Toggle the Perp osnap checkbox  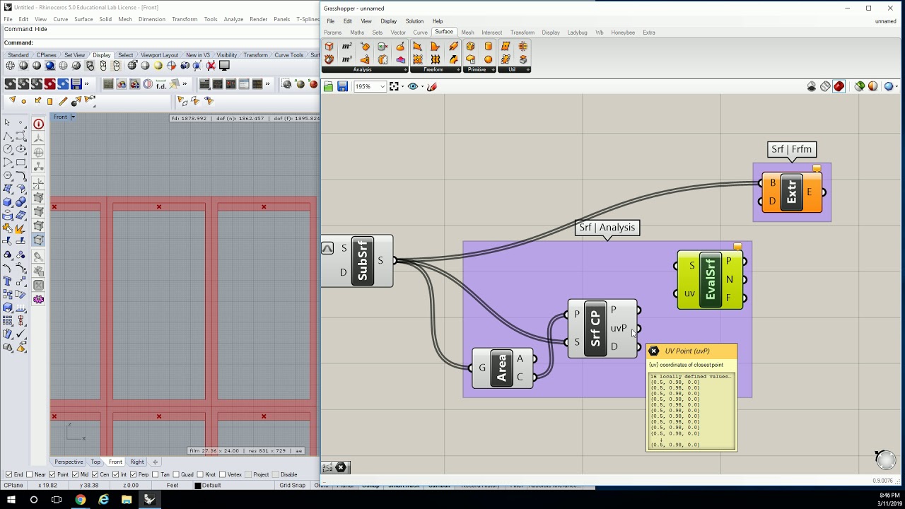[134, 474]
